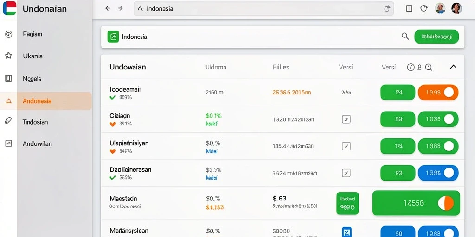This screenshot has width=475, height=237.
Task: Select Andowilan in the sidebar
Action: 37,144
